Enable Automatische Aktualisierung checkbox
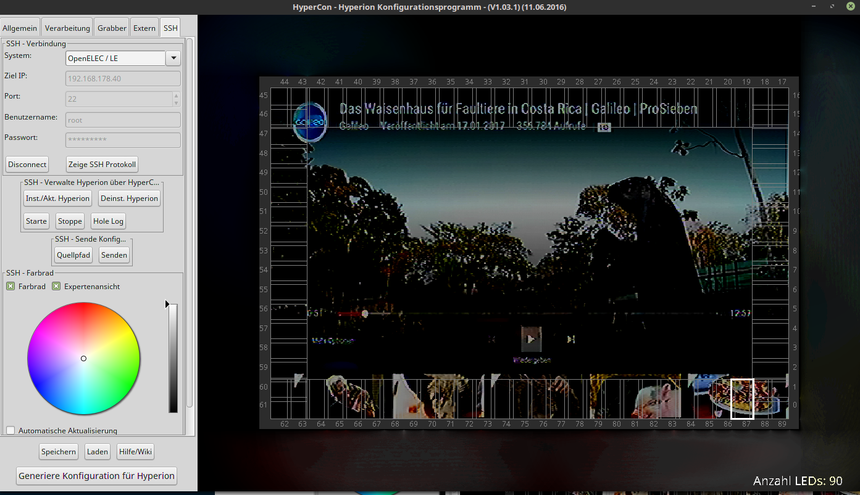860x495 pixels. (x=10, y=430)
